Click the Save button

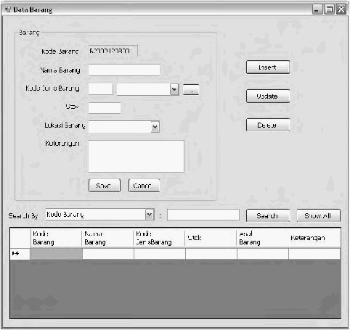point(105,186)
